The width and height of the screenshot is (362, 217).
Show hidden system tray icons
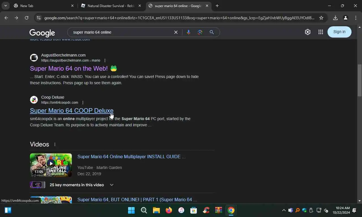284,210
